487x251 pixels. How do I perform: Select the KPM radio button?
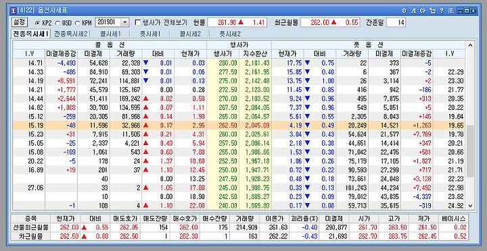tap(76, 23)
